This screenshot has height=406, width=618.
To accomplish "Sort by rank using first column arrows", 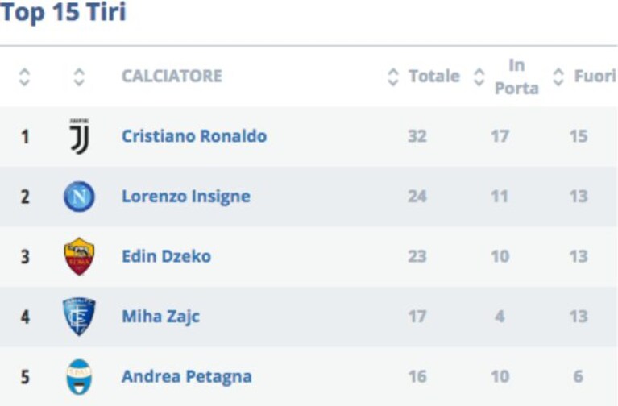I will (x=24, y=77).
